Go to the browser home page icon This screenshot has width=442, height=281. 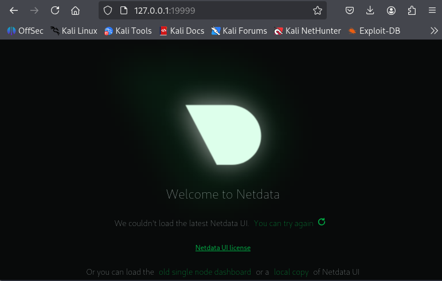(75, 10)
